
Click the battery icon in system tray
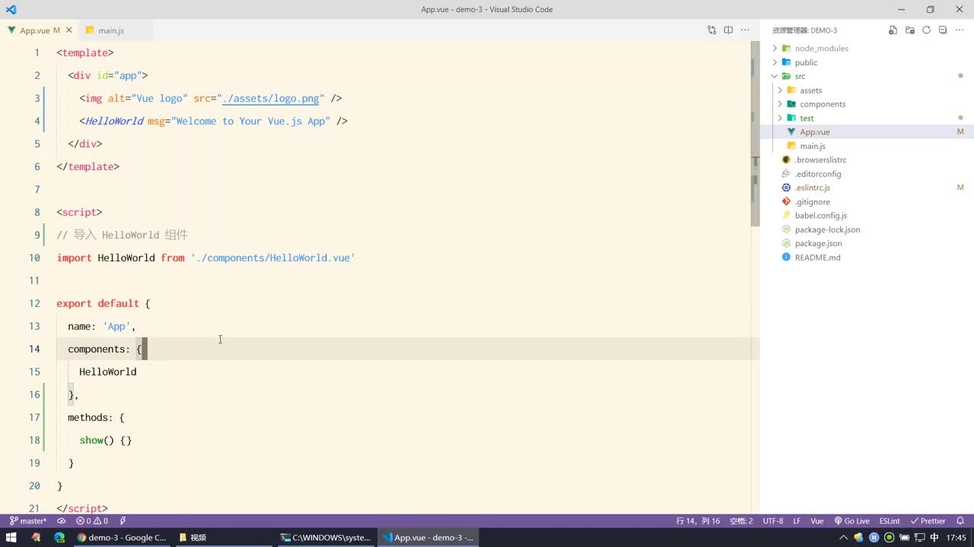coord(905,537)
